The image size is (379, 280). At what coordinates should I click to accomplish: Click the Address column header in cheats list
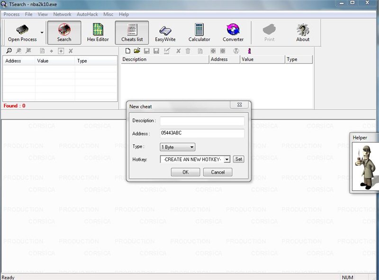[224, 59]
